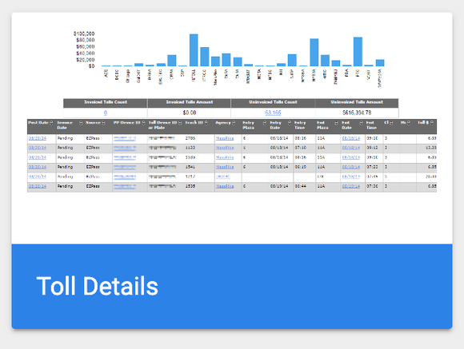This screenshot has height=349, width=464.
Task: Open PP Device ID link for truck 1535
Action: pyautogui.click(x=125, y=186)
